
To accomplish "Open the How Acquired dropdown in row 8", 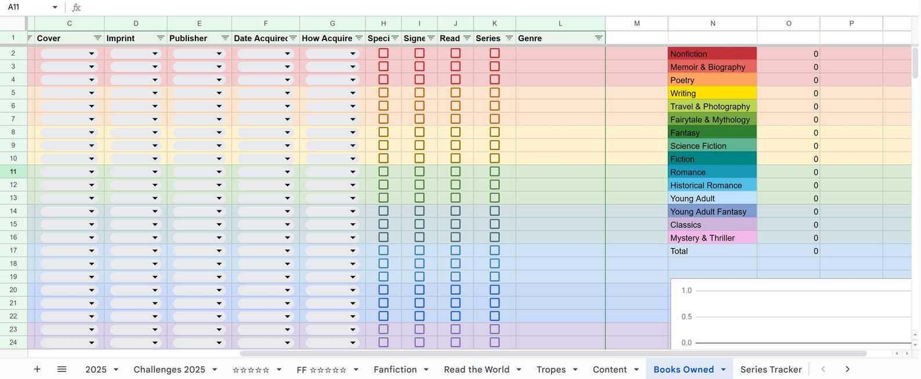I will click(x=332, y=132).
